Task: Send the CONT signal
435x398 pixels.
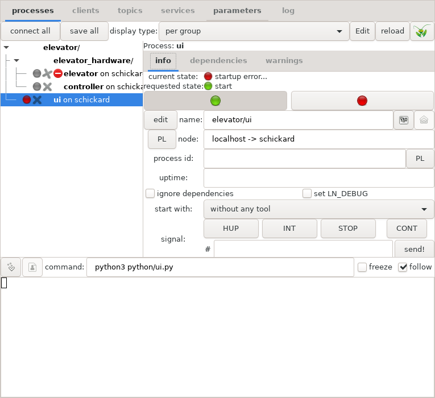Action: click(407, 229)
